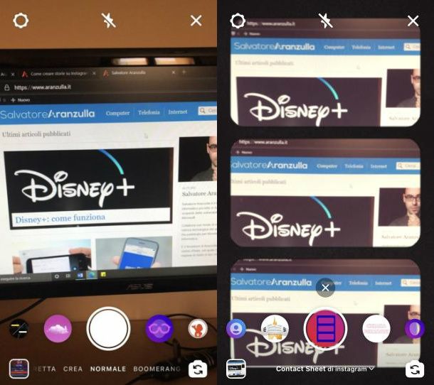The width and height of the screenshot is (434, 385).
Task: Open camera settings gear in left screen
Action: tap(21, 21)
